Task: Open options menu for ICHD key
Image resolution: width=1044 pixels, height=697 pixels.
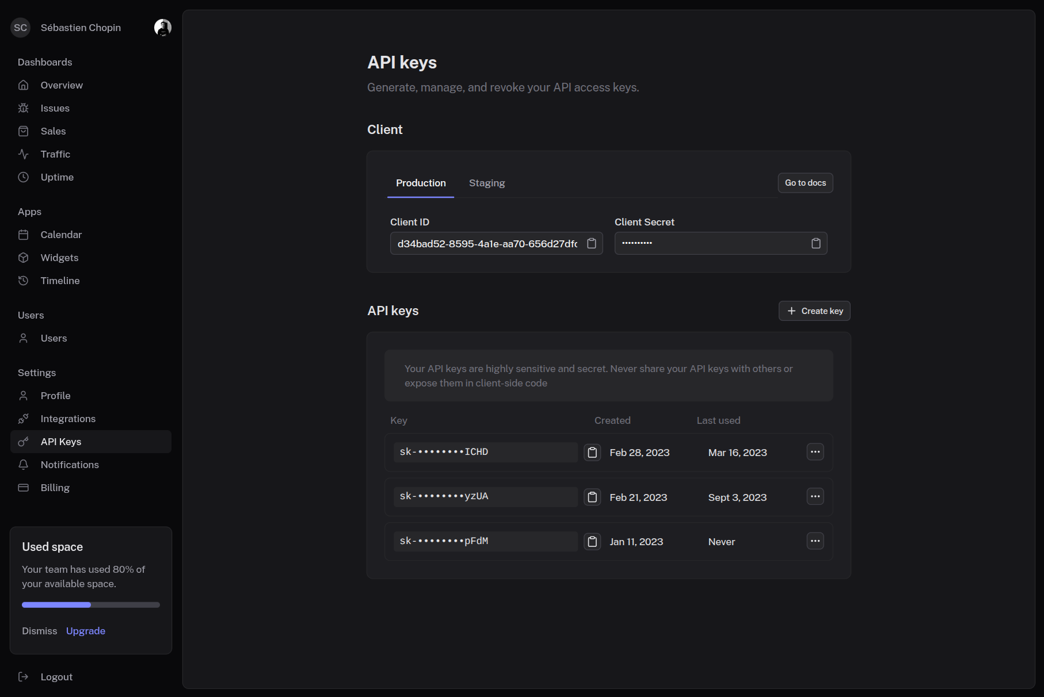Action: (x=815, y=452)
